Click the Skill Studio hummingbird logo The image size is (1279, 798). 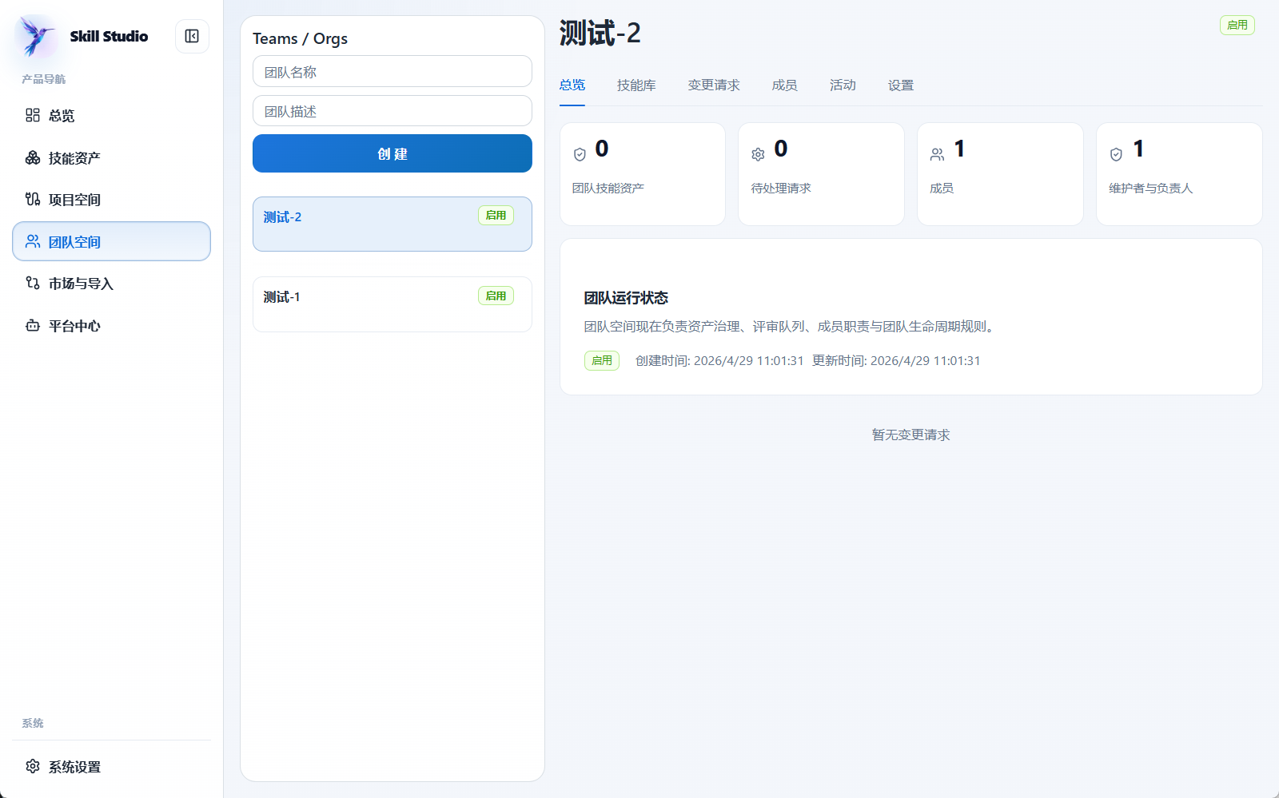37,36
